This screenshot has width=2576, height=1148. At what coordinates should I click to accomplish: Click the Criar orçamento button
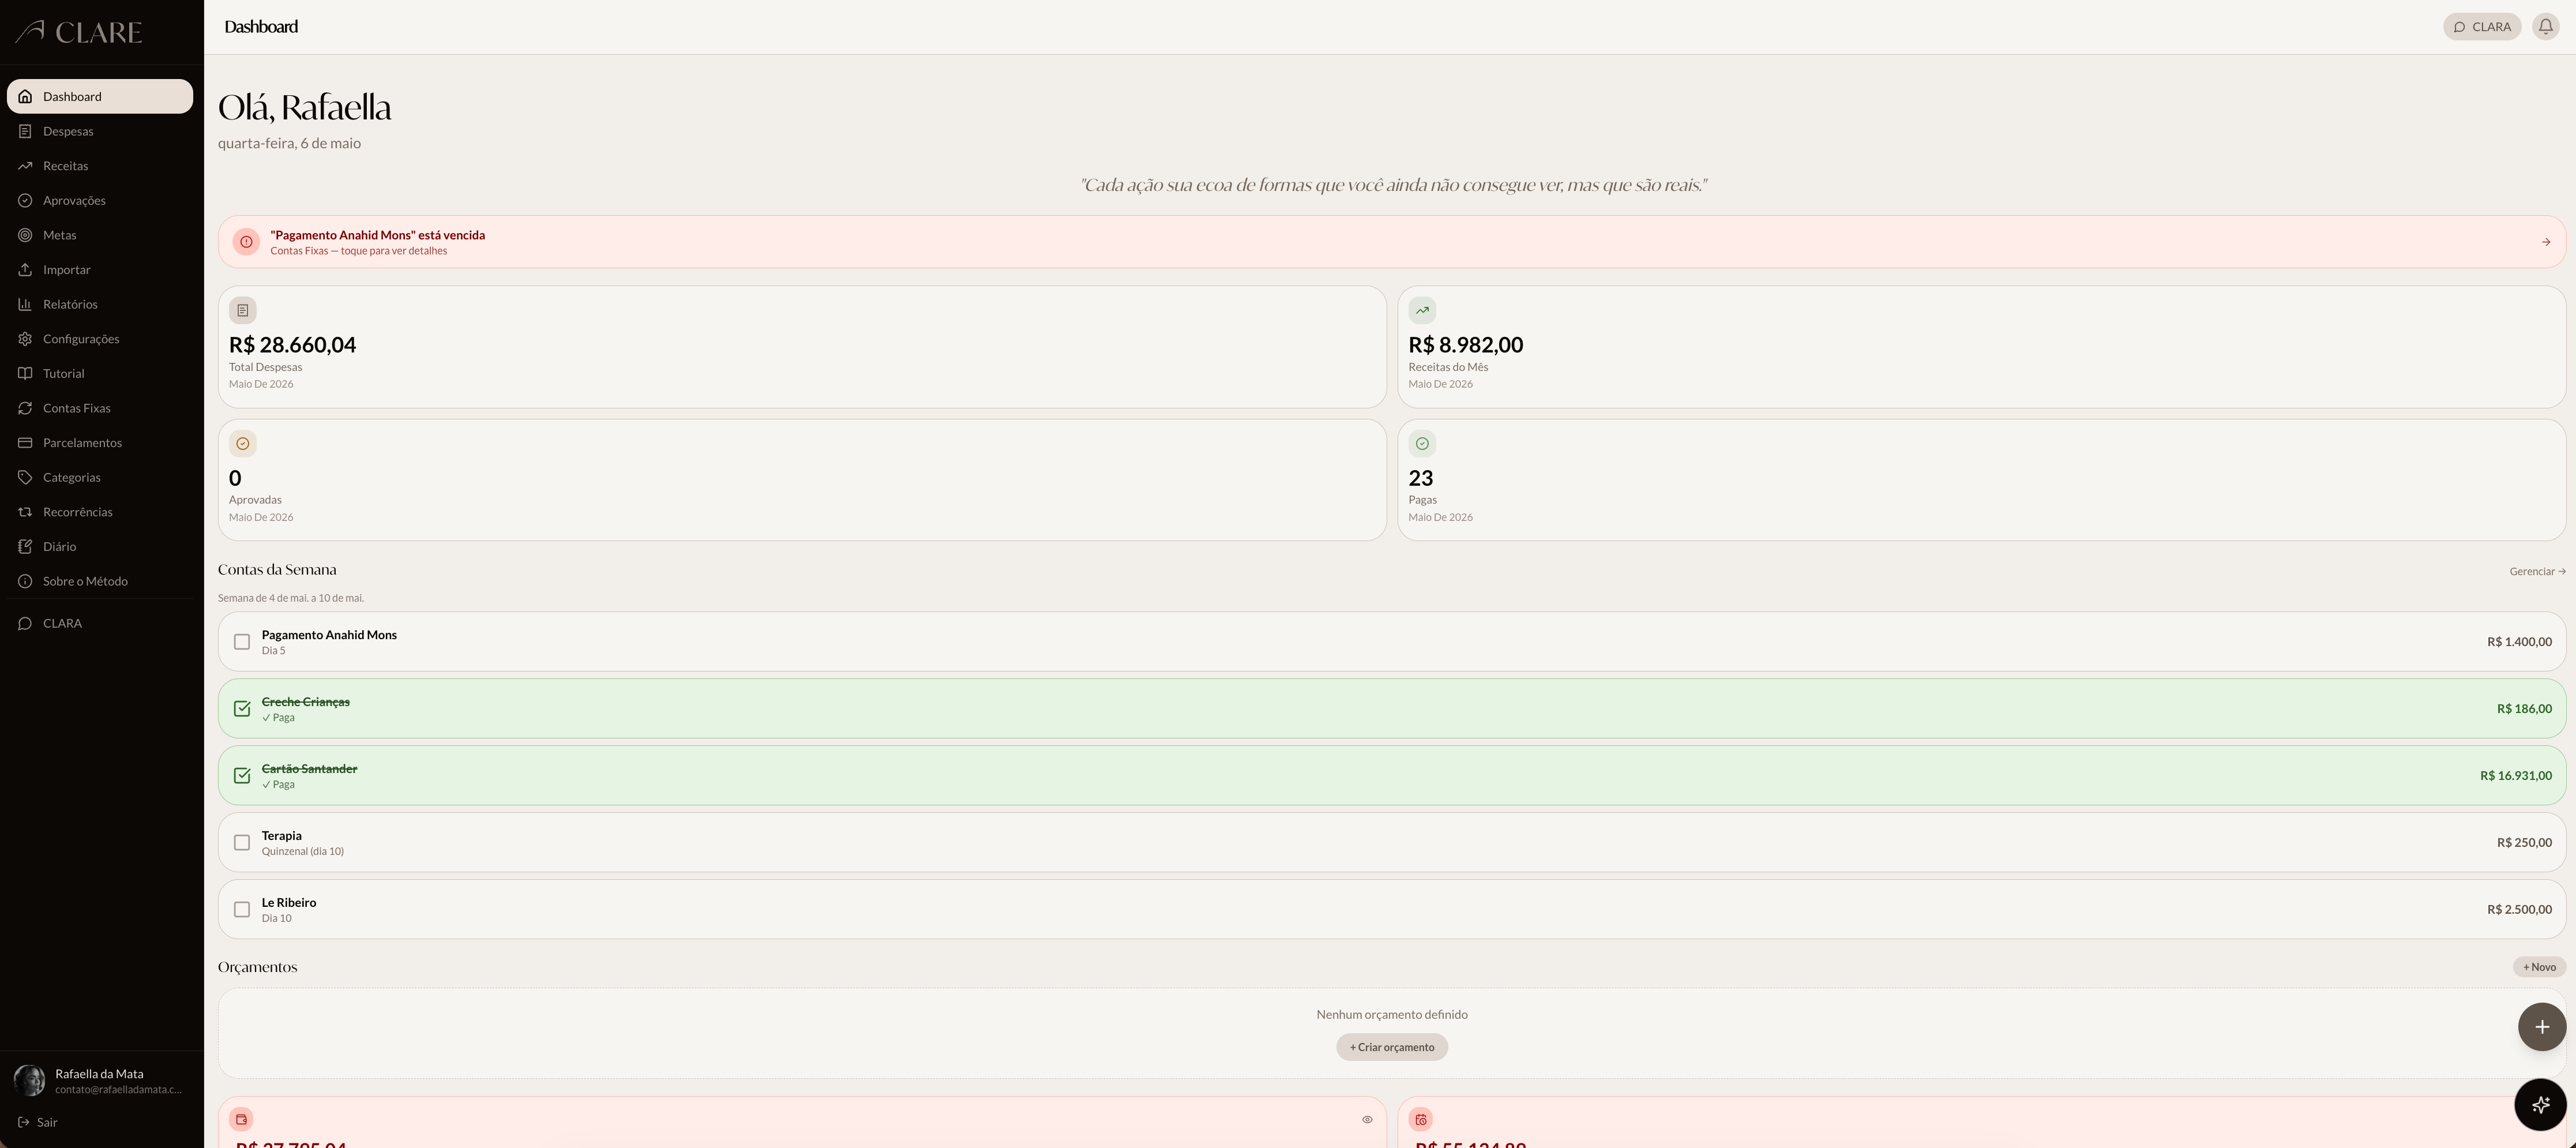click(x=1391, y=1047)
